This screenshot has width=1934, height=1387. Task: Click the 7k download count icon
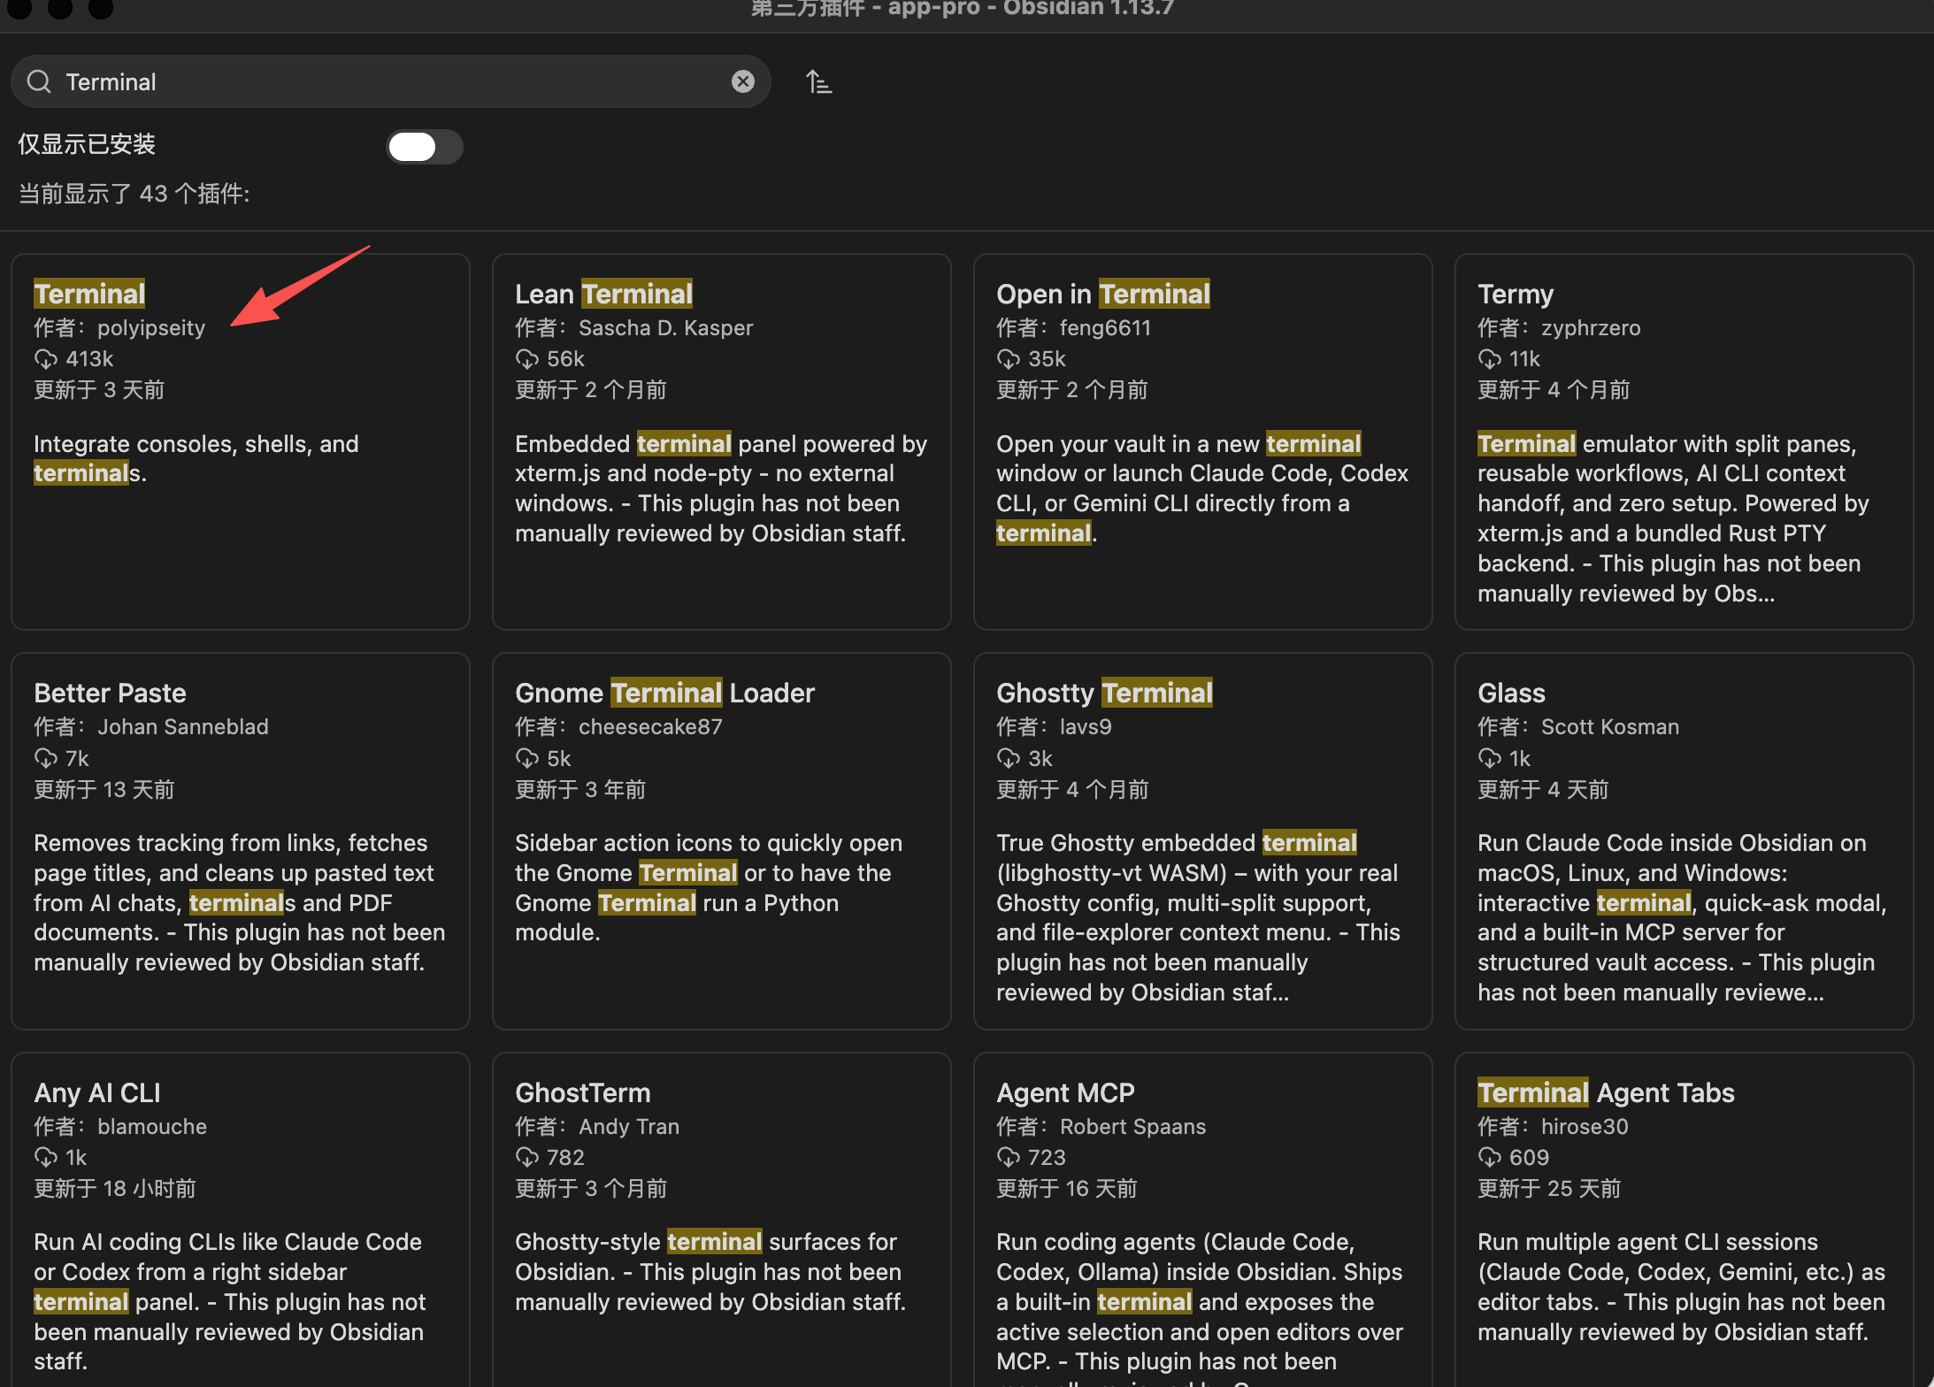click(45, 758)
